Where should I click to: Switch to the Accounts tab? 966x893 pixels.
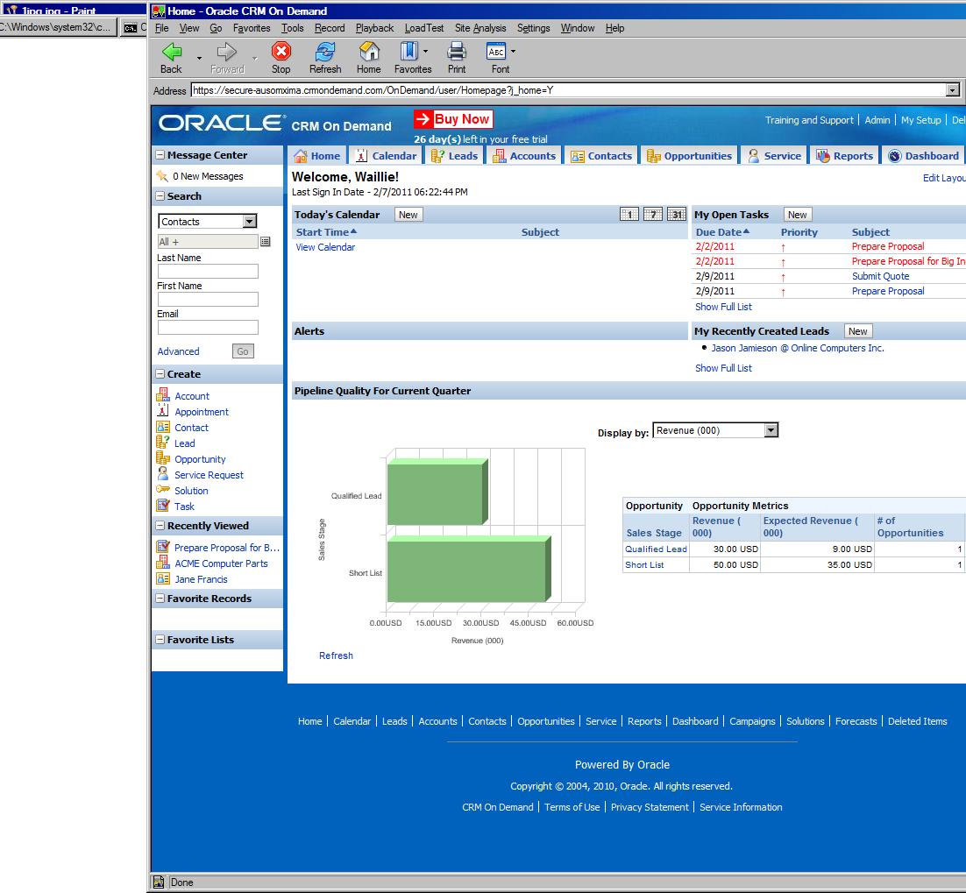tap(525, 156)
